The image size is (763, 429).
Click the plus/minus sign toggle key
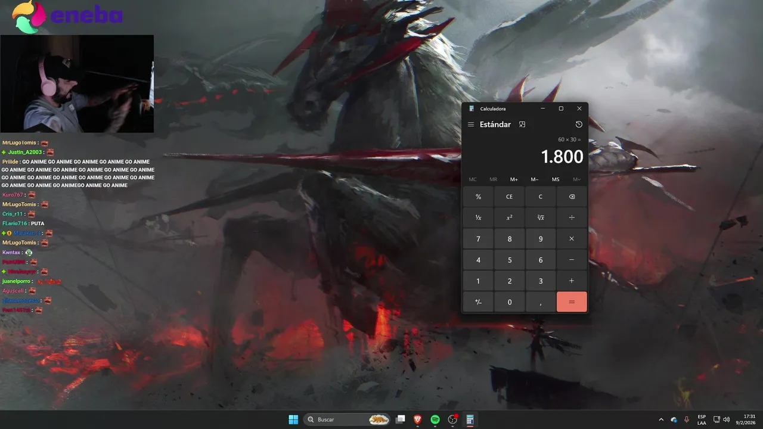coord(478,302)
